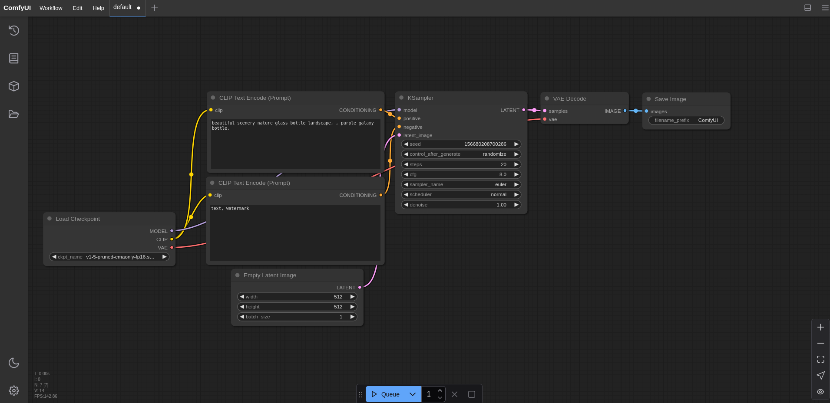Open the Help menu
This screenshot has width=830, height=403.
[x=98, y=8]
